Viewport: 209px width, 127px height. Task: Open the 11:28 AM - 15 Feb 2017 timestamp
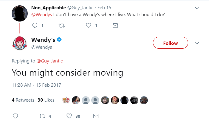(36, 85)
